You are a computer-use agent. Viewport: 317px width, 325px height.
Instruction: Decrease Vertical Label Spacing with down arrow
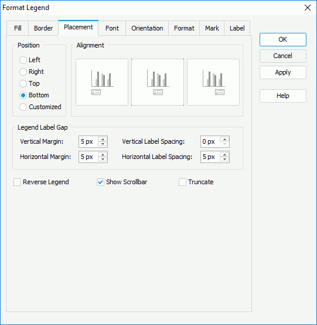224,144
